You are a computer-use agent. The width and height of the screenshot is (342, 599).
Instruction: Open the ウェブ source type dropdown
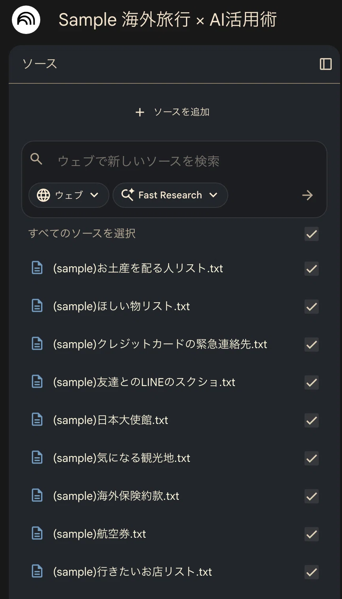click(x=69, y=195)
